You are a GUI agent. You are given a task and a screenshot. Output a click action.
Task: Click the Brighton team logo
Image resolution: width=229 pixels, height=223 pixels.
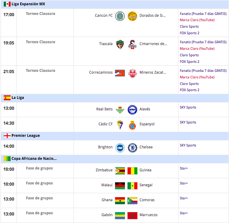click(120, 148)
